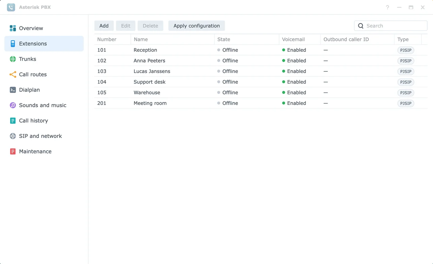Click the Asterisk PBX app logo
Screen dimensions: 433x264
(11, 7)
